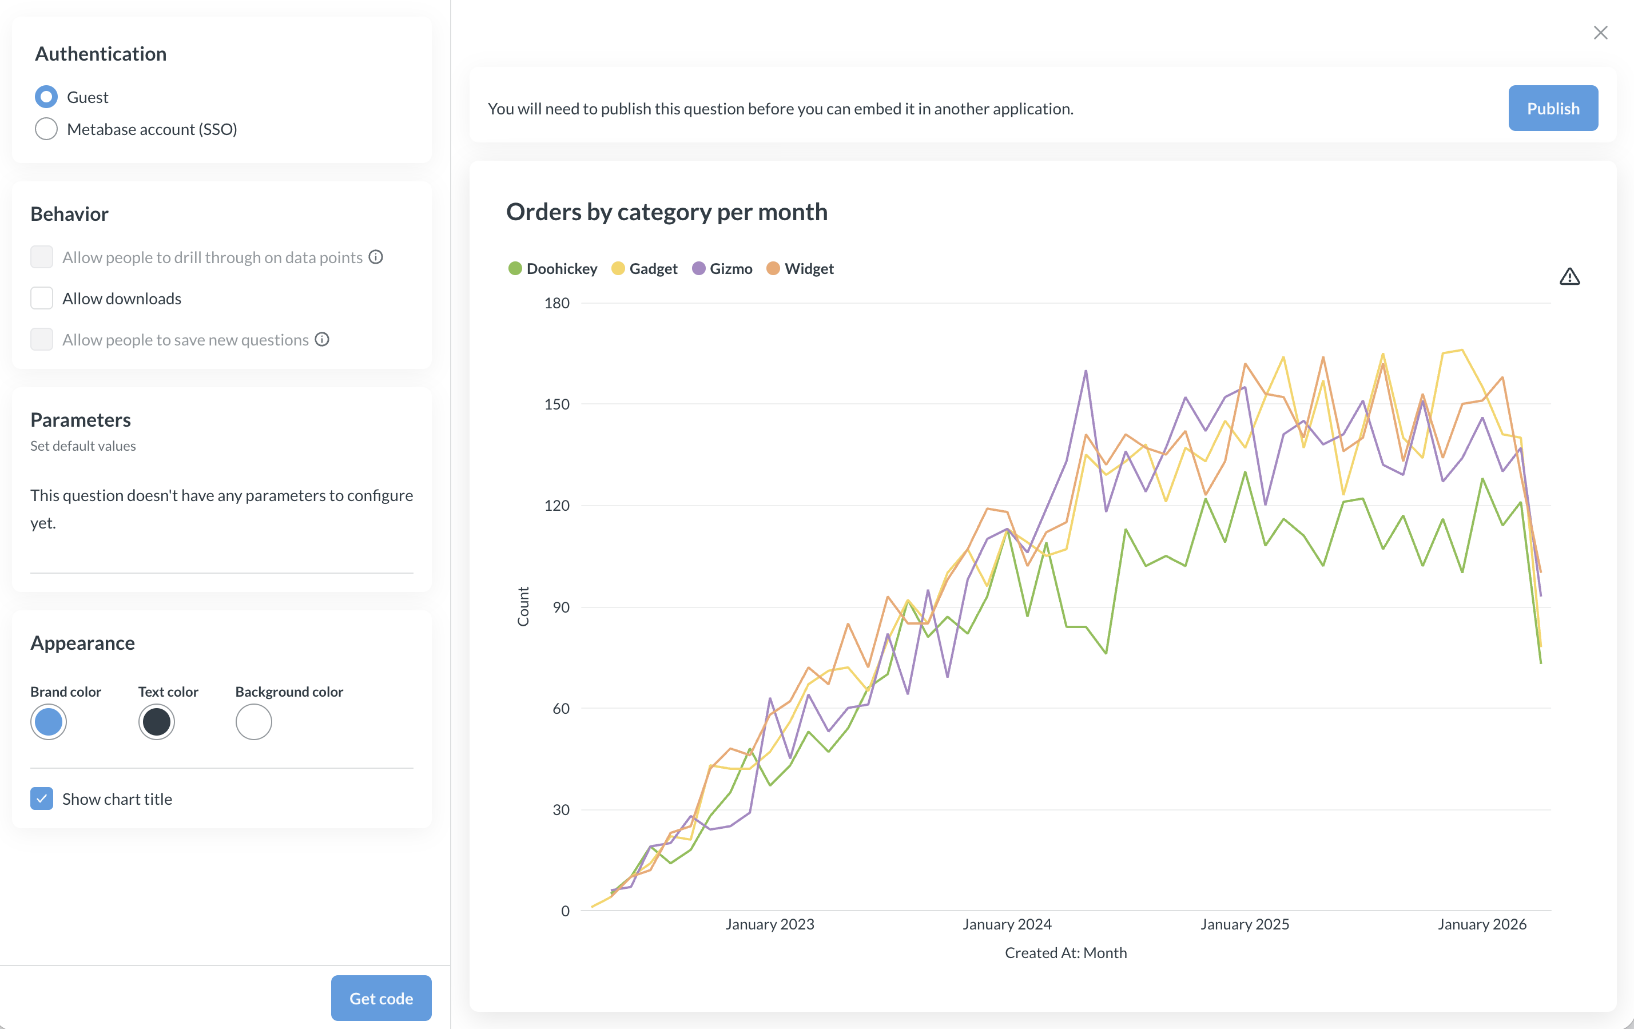This screenshot has width=1634, height=1029.
Task: Click the orange Widget legend dot
Action: [x=773, y=269]
